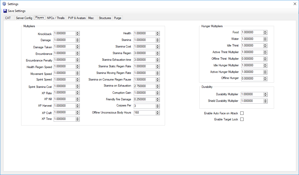Click the Movement Speed input field

[x=64, y=73]
